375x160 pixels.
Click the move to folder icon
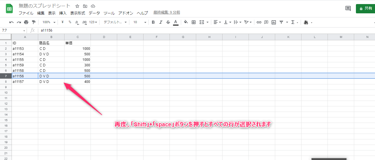point(85,6)
